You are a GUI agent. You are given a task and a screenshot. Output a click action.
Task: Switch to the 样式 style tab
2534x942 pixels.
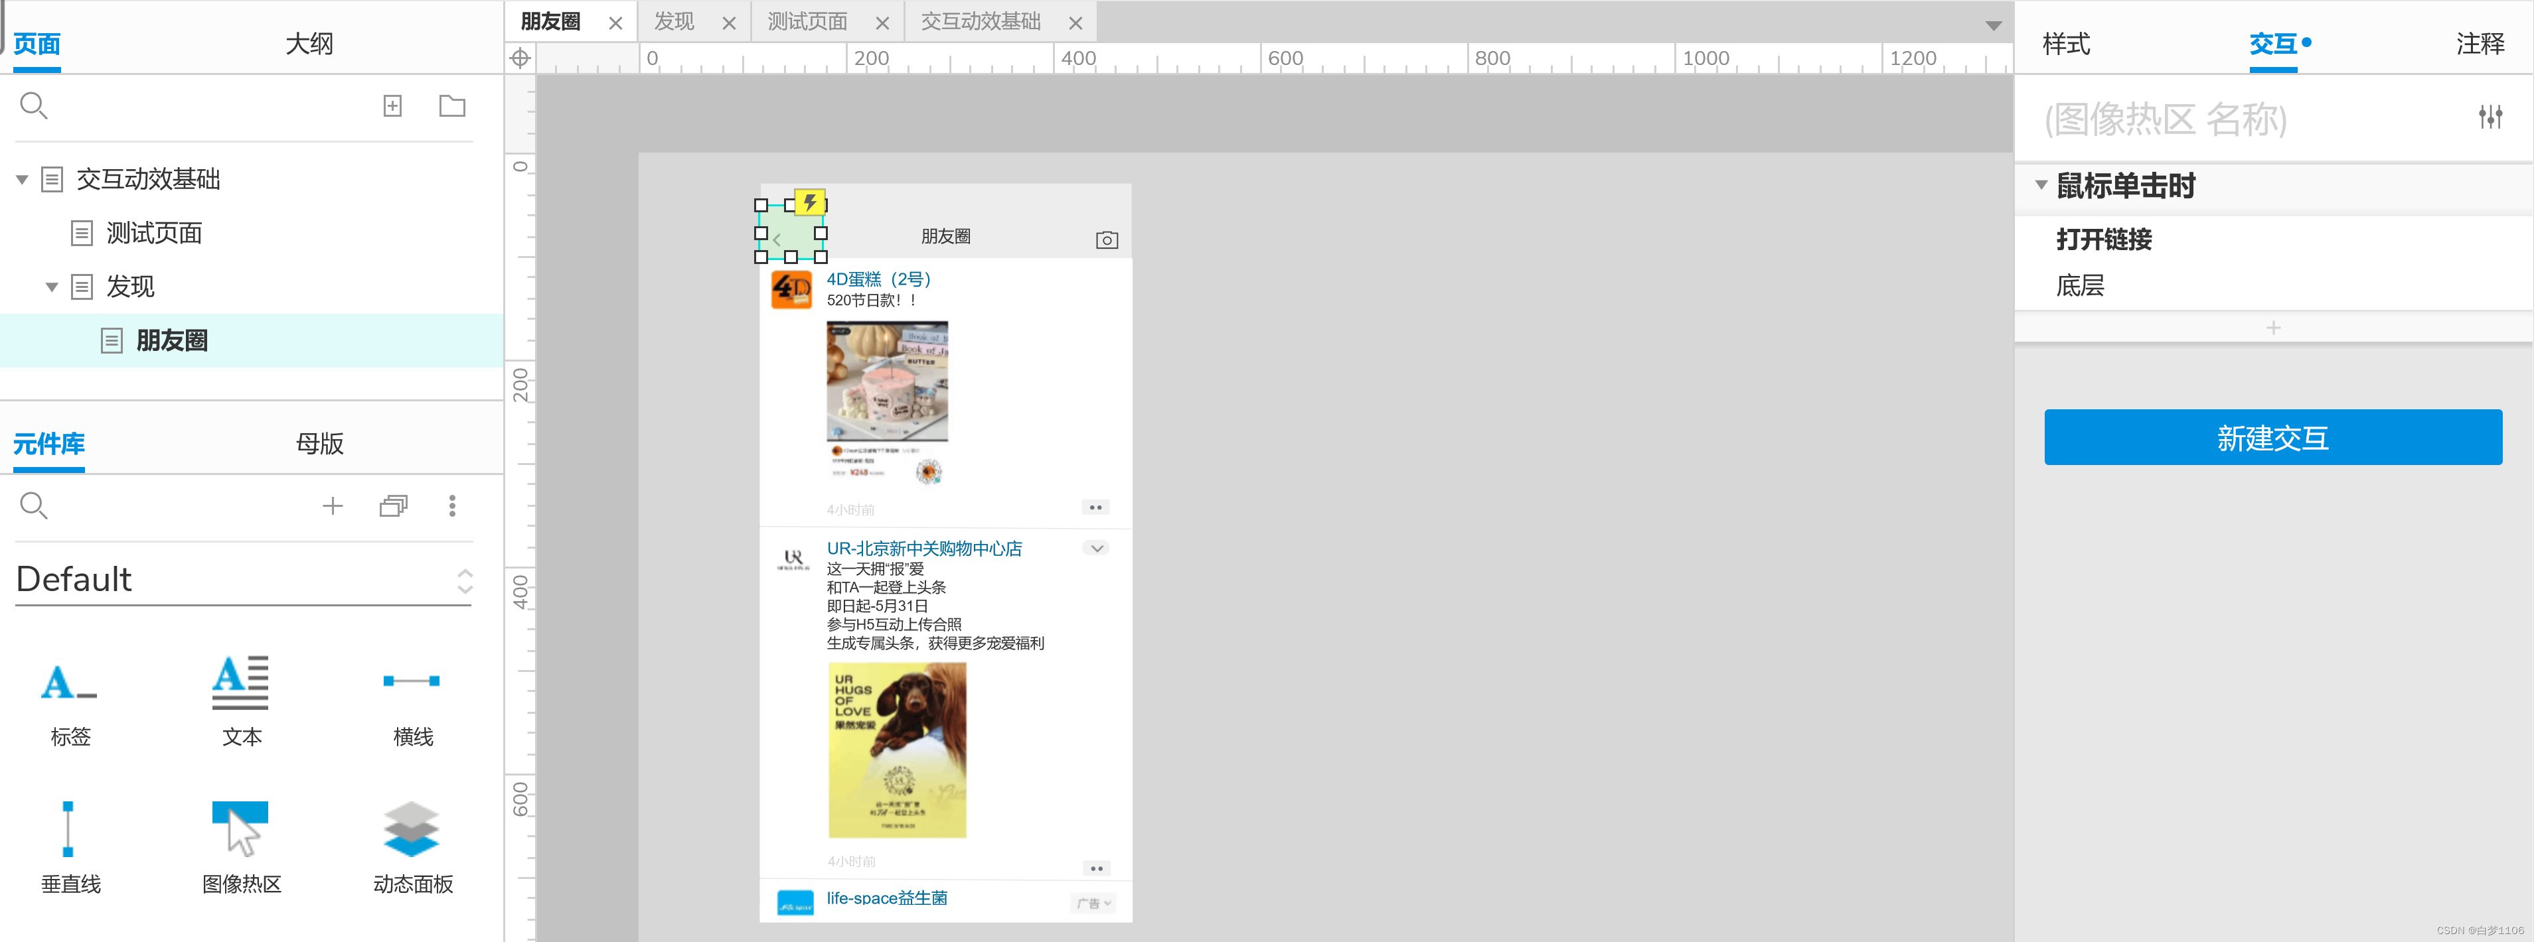[x=2066, y=43]
